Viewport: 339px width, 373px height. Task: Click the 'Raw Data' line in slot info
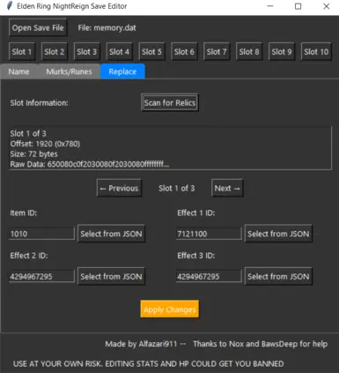click(90, 164)
